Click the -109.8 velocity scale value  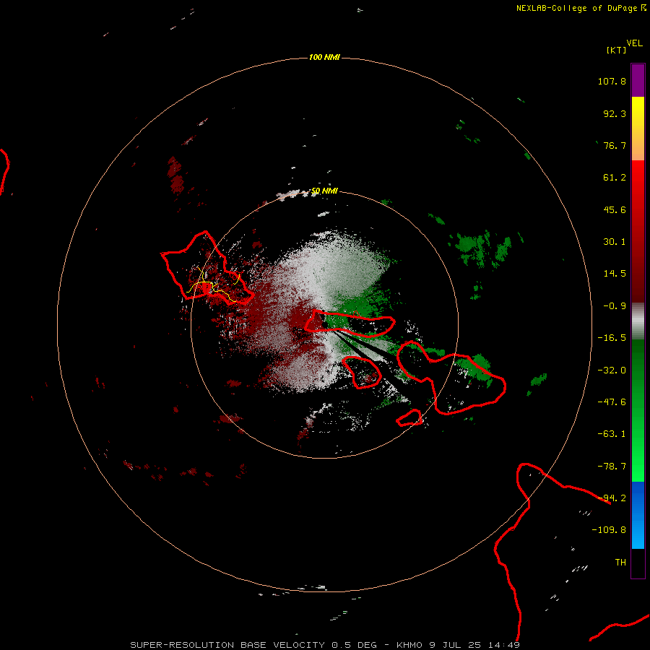609,530
